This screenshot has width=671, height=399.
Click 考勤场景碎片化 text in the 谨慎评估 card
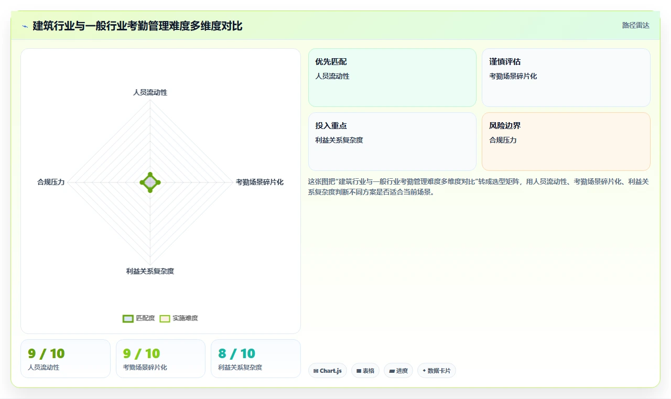pos(513,76)
